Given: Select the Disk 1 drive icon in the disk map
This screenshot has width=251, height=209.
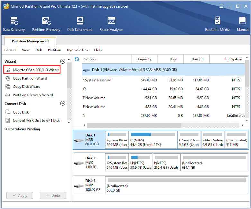Looking at the screenshot, I should coord(79,141).
